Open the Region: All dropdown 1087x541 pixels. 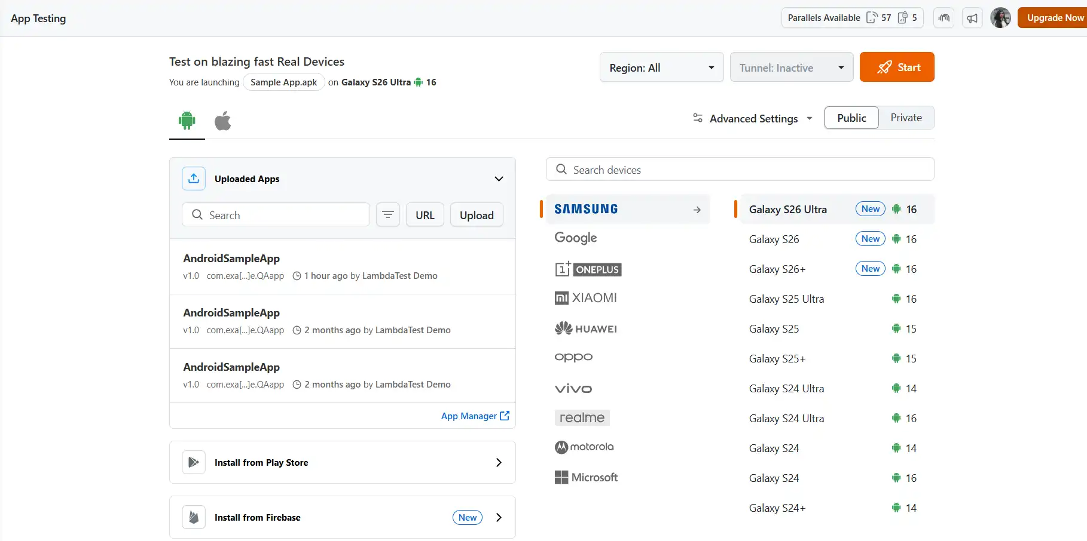662,67
